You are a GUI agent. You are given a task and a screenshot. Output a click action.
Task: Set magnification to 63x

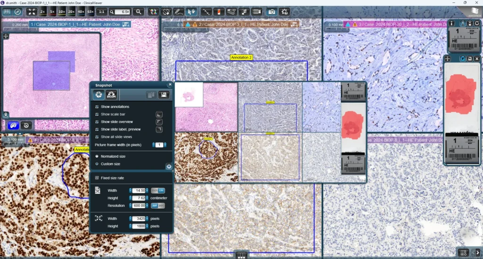90,12
